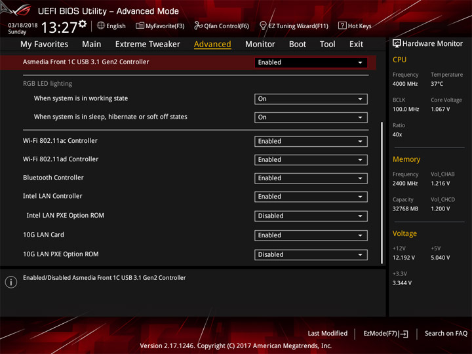The height and width of the screenshot is (354, 472).
Task: Click the MyFavorite(F3) list icon
Action: tap(140, 26)
